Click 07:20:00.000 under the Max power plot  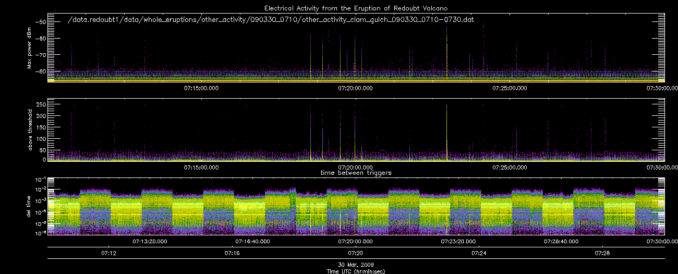click(355, 88)
